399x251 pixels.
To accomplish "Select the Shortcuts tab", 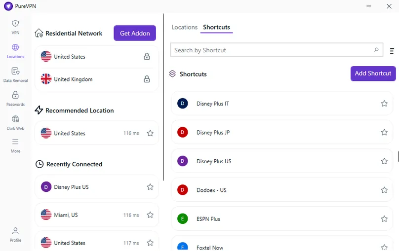I will (x=217, y=27).
